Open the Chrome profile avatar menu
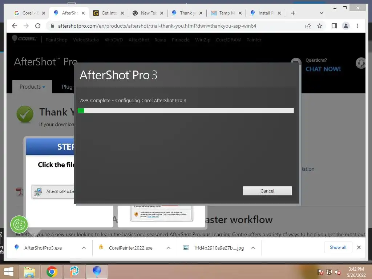 (x=346, y=26)
